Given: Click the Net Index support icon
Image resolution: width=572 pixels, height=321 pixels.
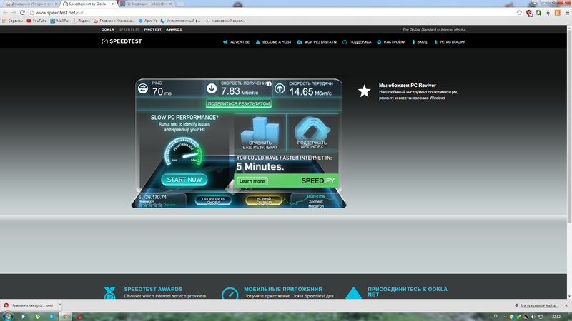Looking at the screenshot, I should 312,130.
